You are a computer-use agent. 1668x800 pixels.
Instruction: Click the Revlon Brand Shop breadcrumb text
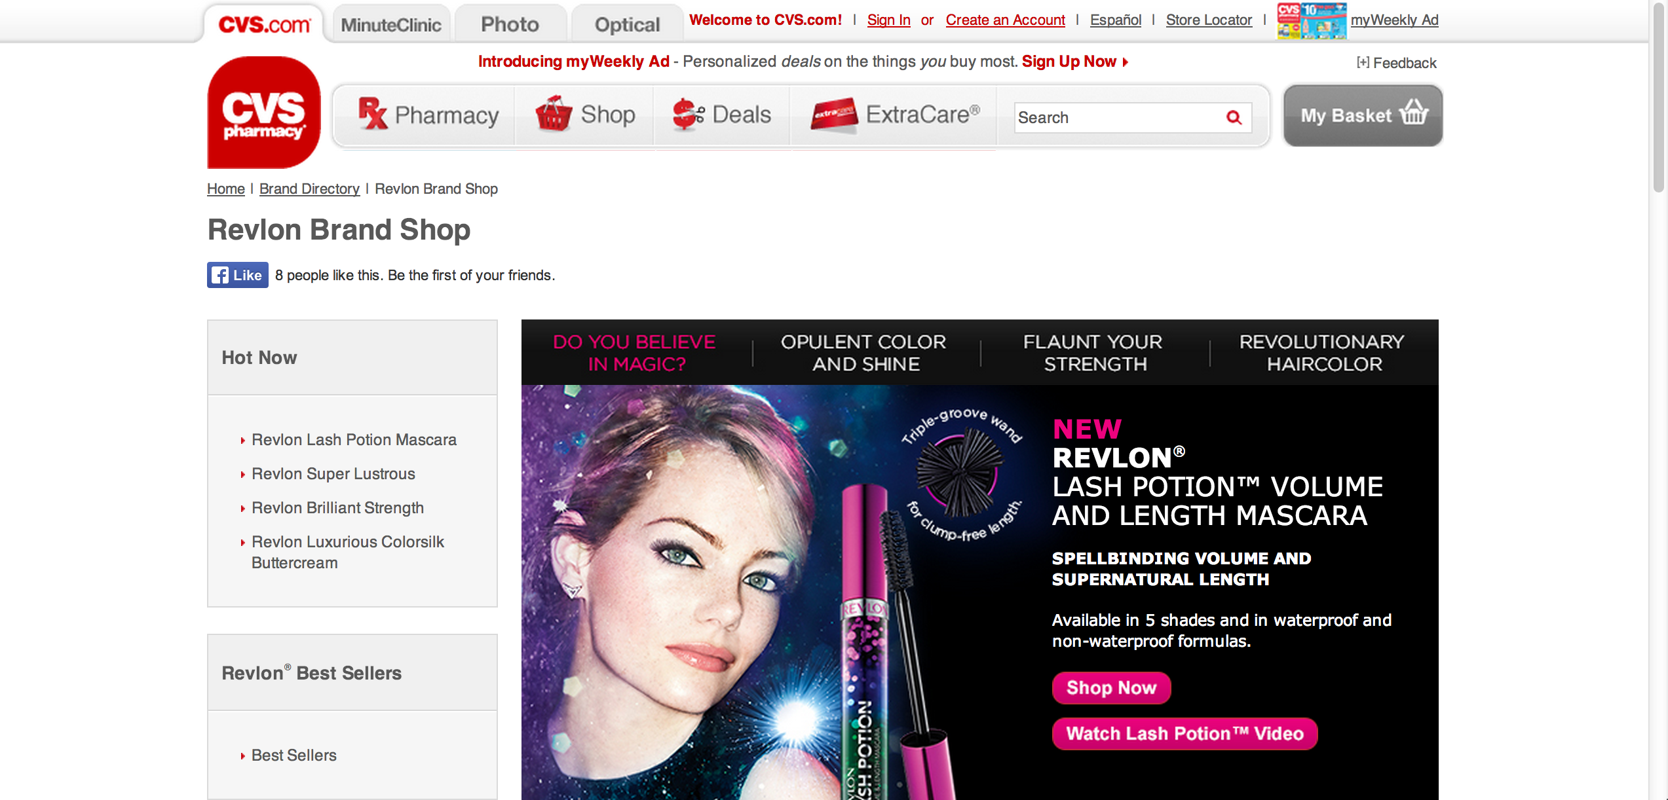click(x=436, y=189)
